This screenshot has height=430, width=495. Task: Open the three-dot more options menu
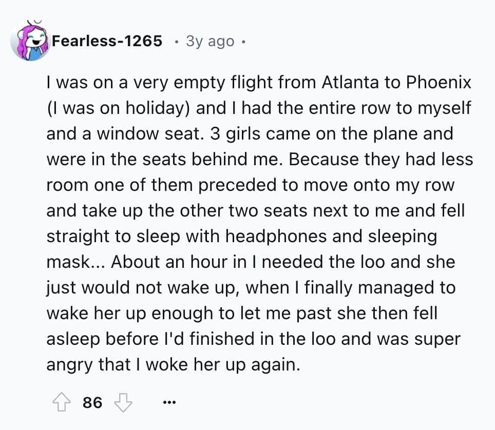(x=168, y=402)
